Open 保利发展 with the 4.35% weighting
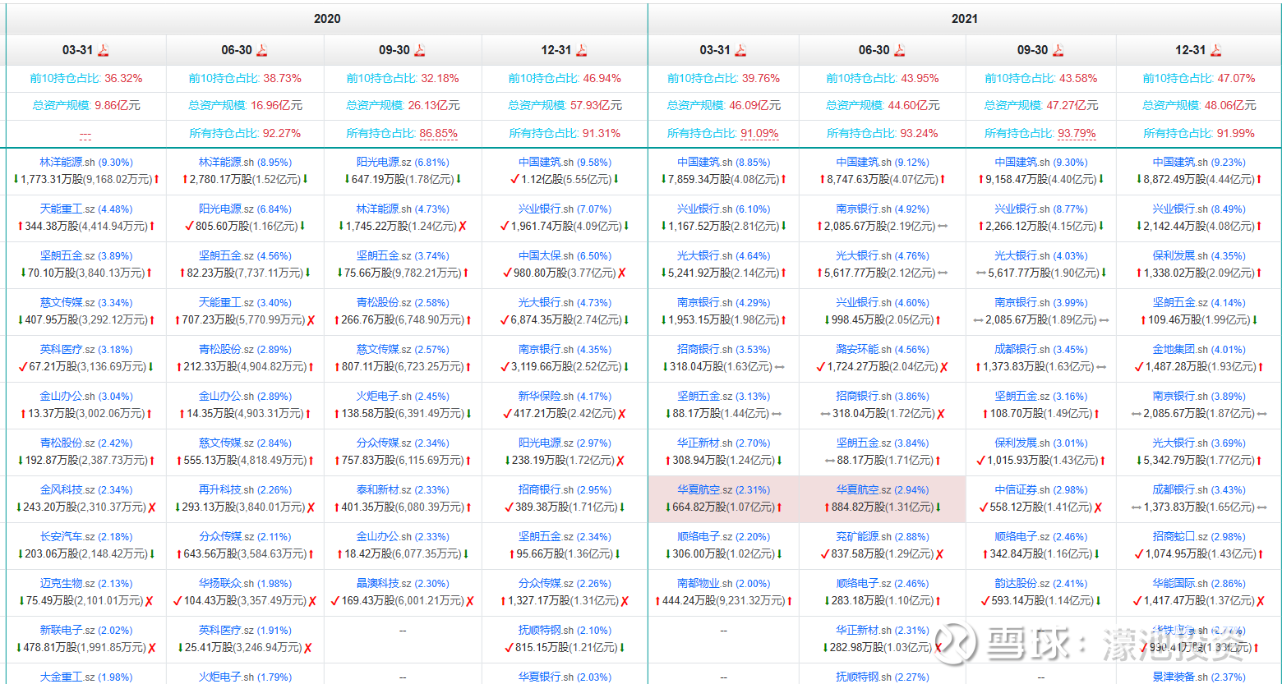Screen dimensions: 1282x684 (1174, 256)
